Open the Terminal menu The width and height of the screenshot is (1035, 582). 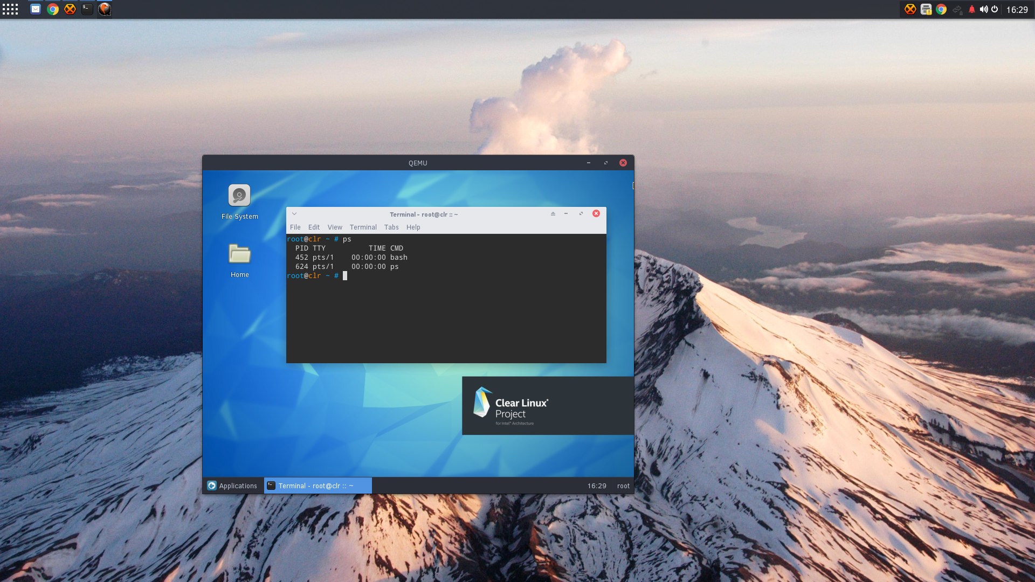click(363, 227)
